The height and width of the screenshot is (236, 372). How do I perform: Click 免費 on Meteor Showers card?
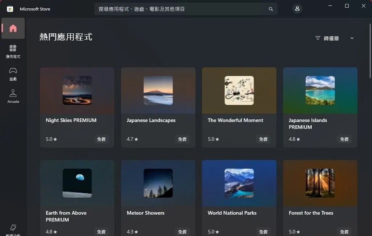(182, 232)
